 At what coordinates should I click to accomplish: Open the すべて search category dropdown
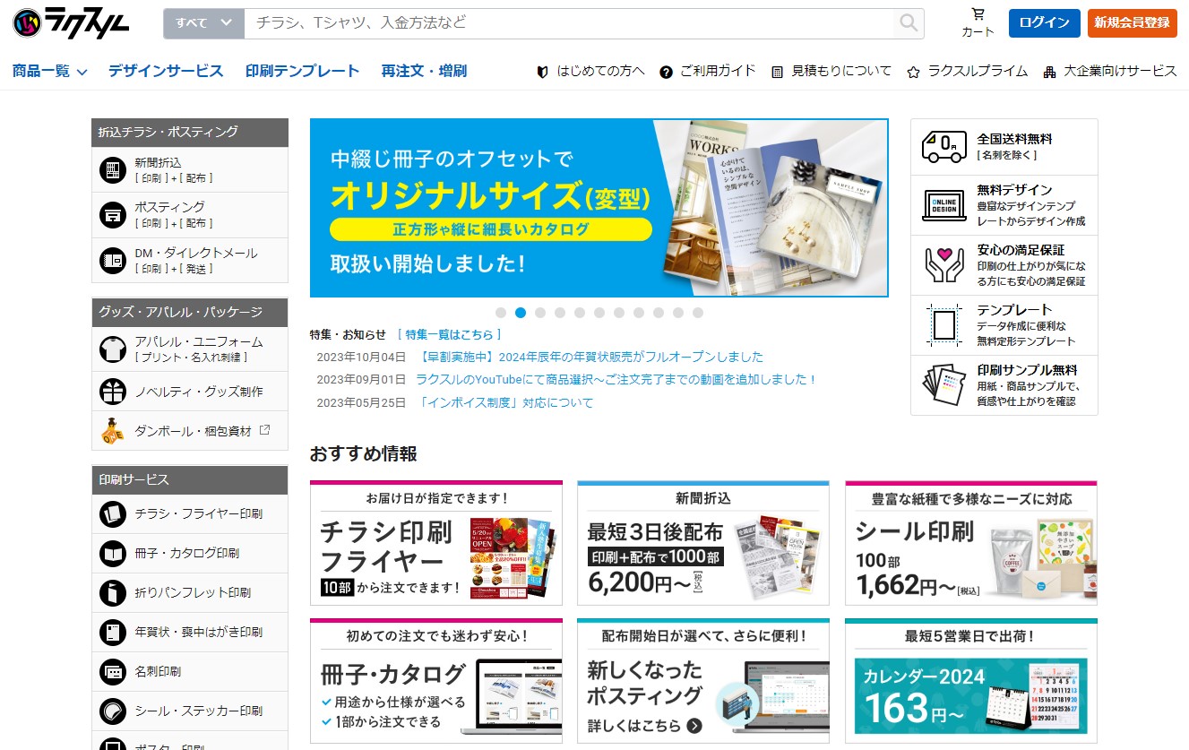click(203, 23)
